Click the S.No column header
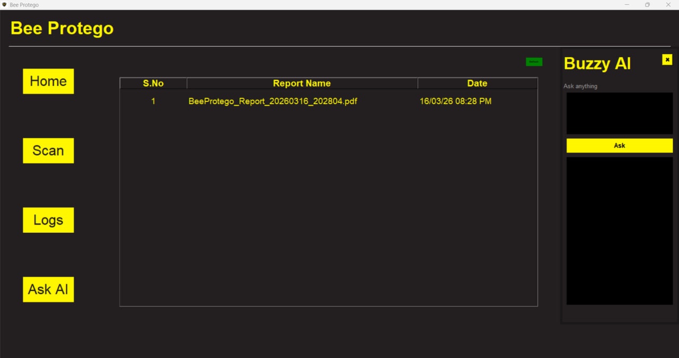 point(153,83)
